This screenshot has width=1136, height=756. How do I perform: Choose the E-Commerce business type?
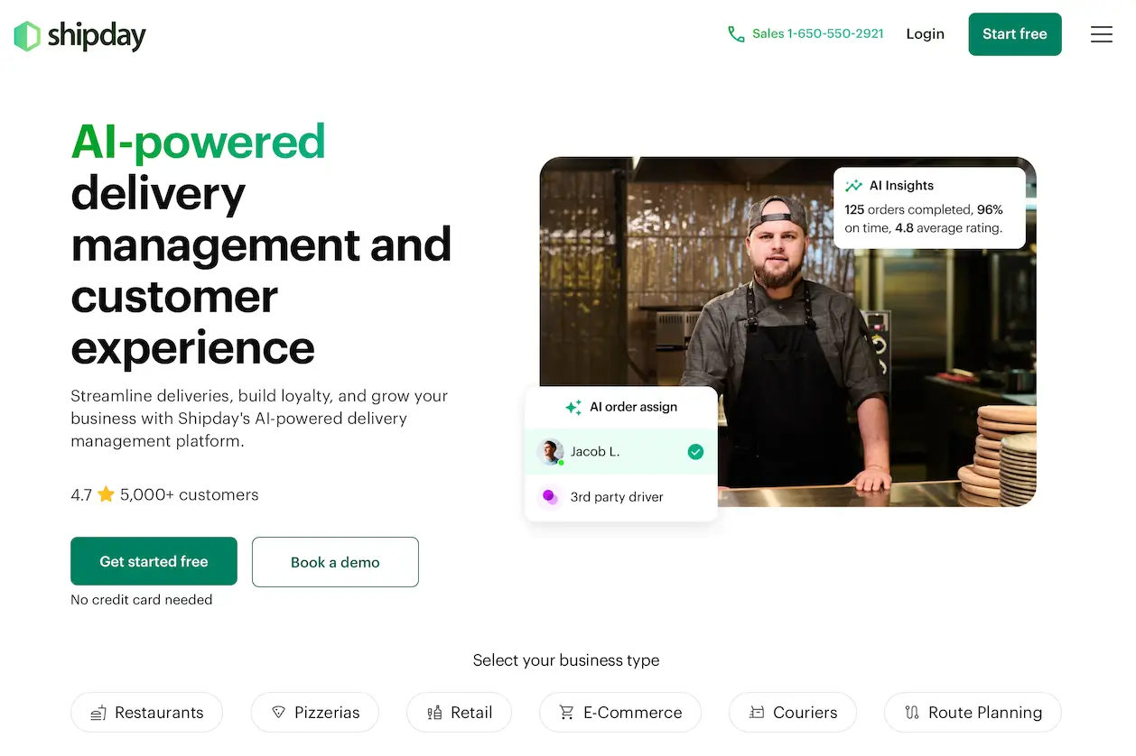[620, 713]
